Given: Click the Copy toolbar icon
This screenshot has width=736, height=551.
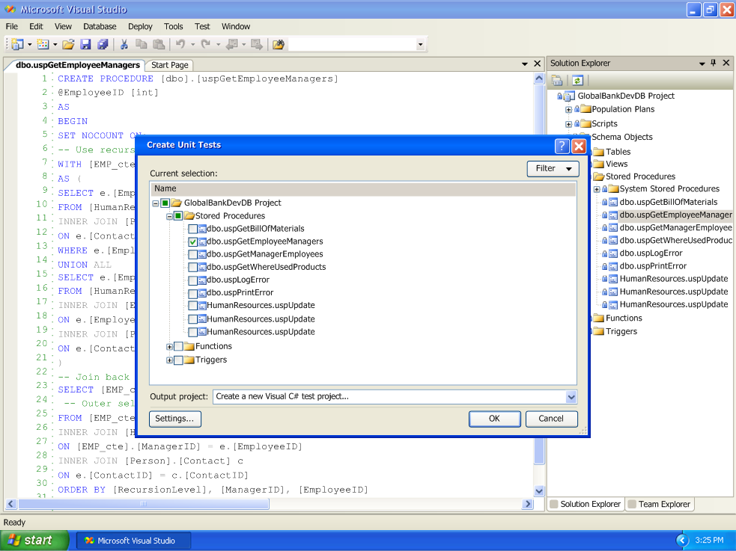Looking at the screenshot, I should 141,45.
